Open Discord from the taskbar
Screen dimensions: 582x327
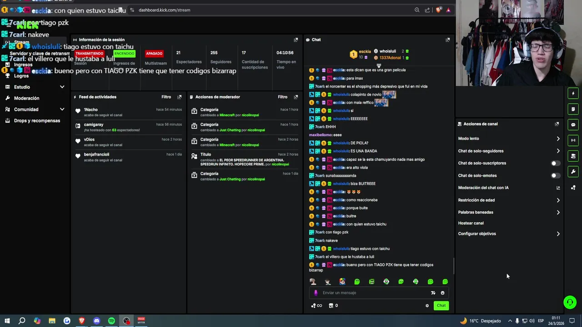(x=96, y=321)
